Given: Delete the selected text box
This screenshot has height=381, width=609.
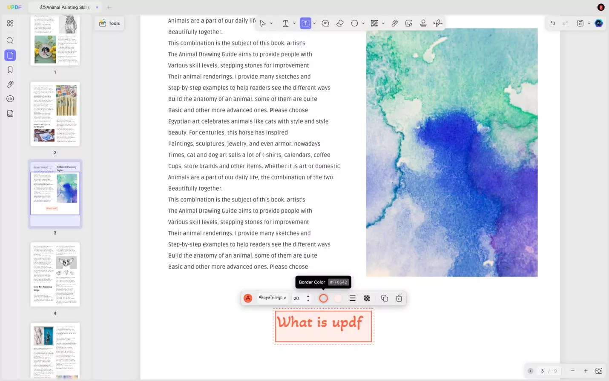Looking at the screenshot, I should pos(399,298).
